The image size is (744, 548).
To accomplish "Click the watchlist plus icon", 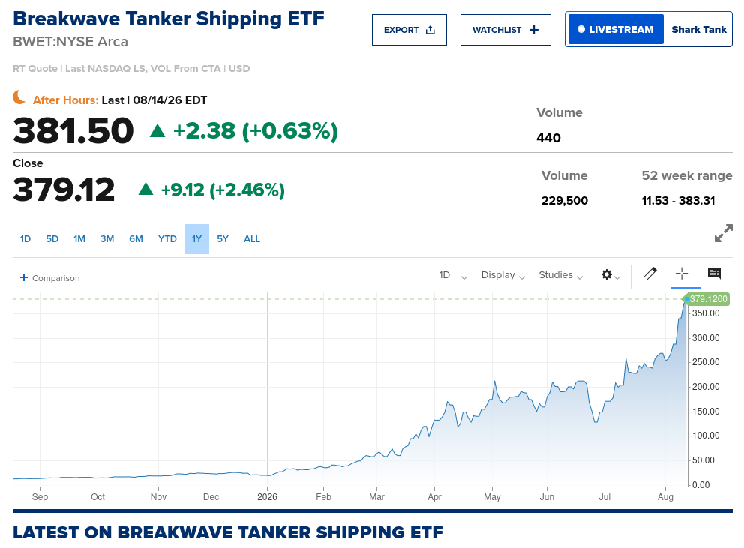I will 534,30.
